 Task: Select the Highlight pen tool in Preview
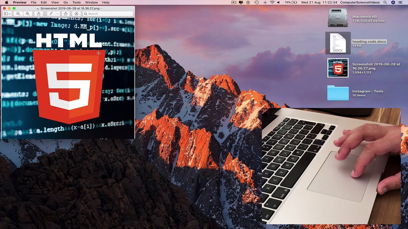[x=51, y=14]
